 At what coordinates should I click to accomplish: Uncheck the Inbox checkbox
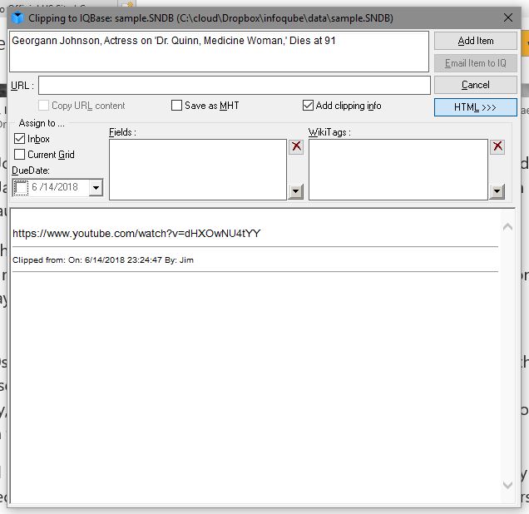click(20, 139)
